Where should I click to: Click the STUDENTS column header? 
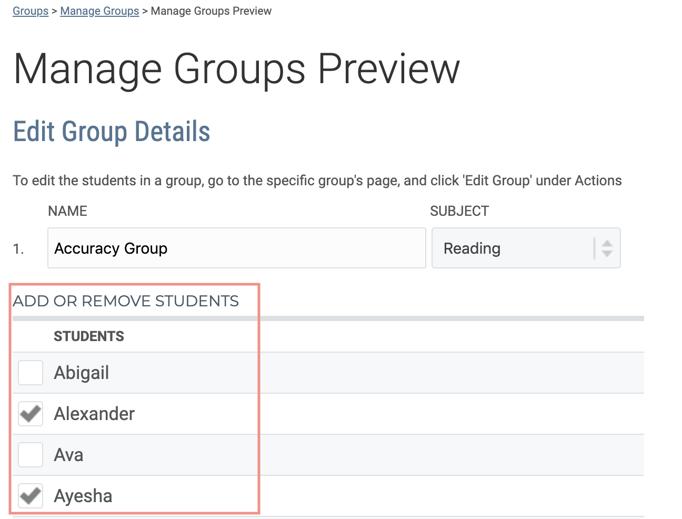[x=89, y=336]
